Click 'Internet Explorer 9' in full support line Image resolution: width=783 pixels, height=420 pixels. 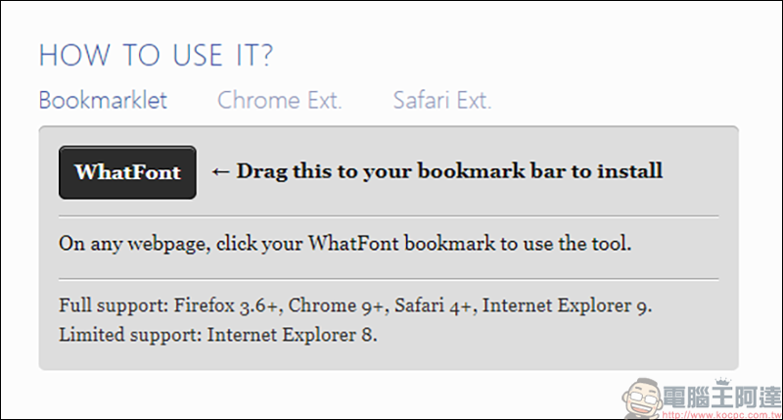pyautogui.click(x=567, y=305)
